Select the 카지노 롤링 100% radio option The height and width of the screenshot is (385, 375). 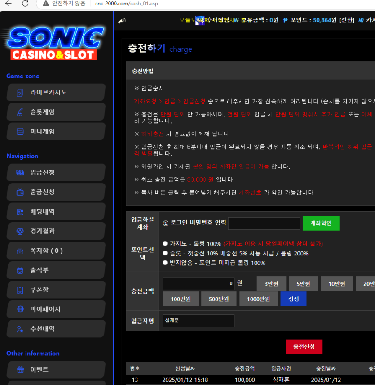tap(165, 243)
